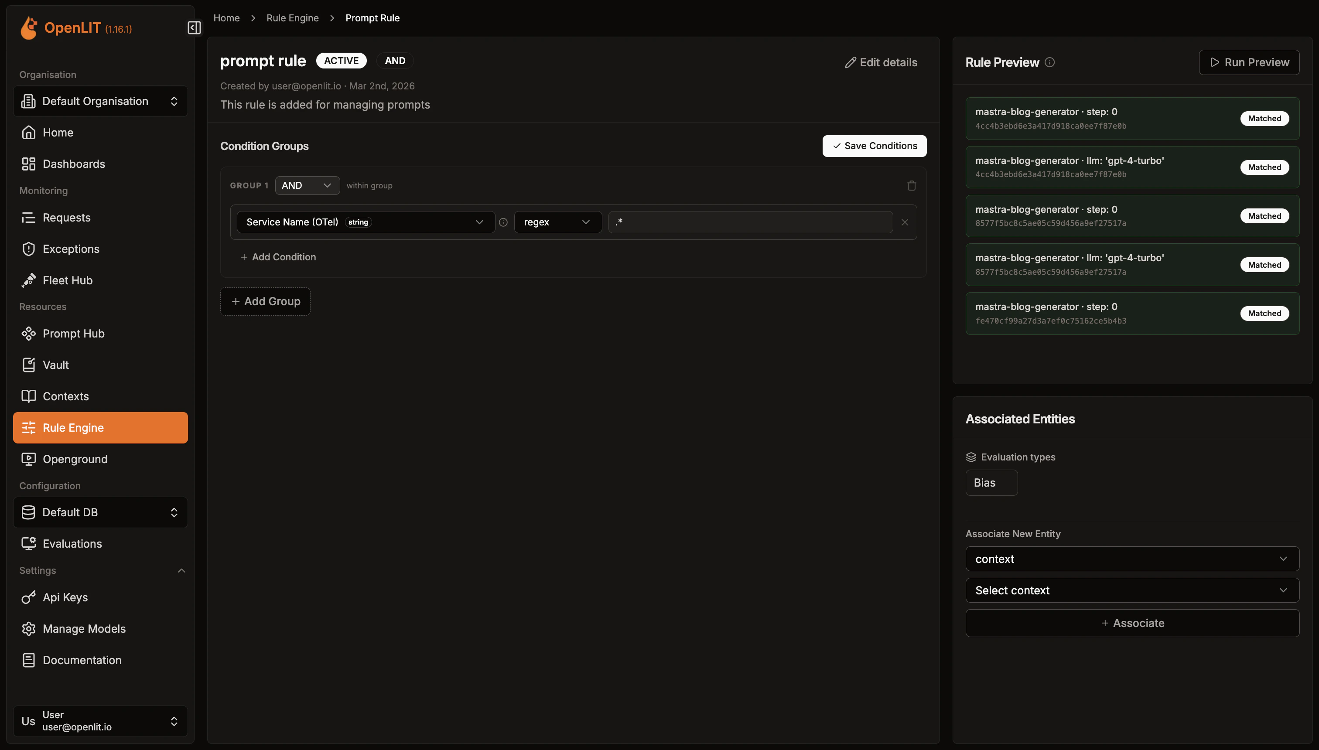
Task: Open Fleet Hub from sidebar
Action: tap(67, 280)
